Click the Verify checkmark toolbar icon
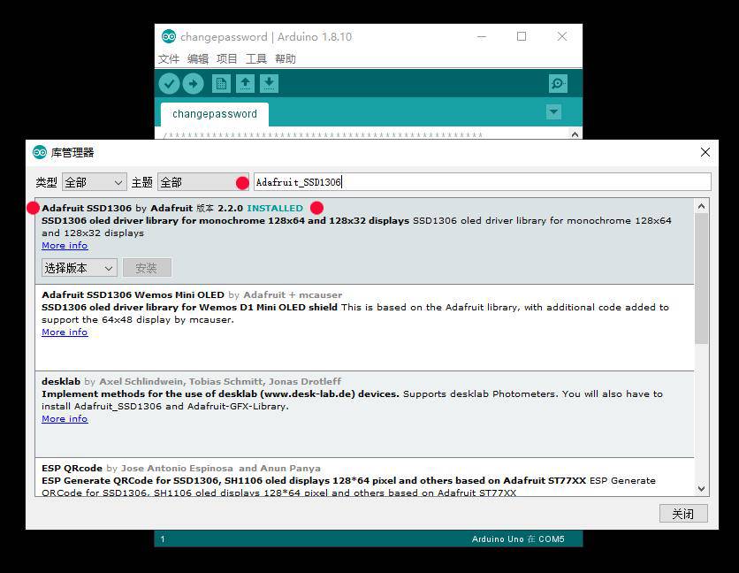739x573 pixels. coord(169,84)
